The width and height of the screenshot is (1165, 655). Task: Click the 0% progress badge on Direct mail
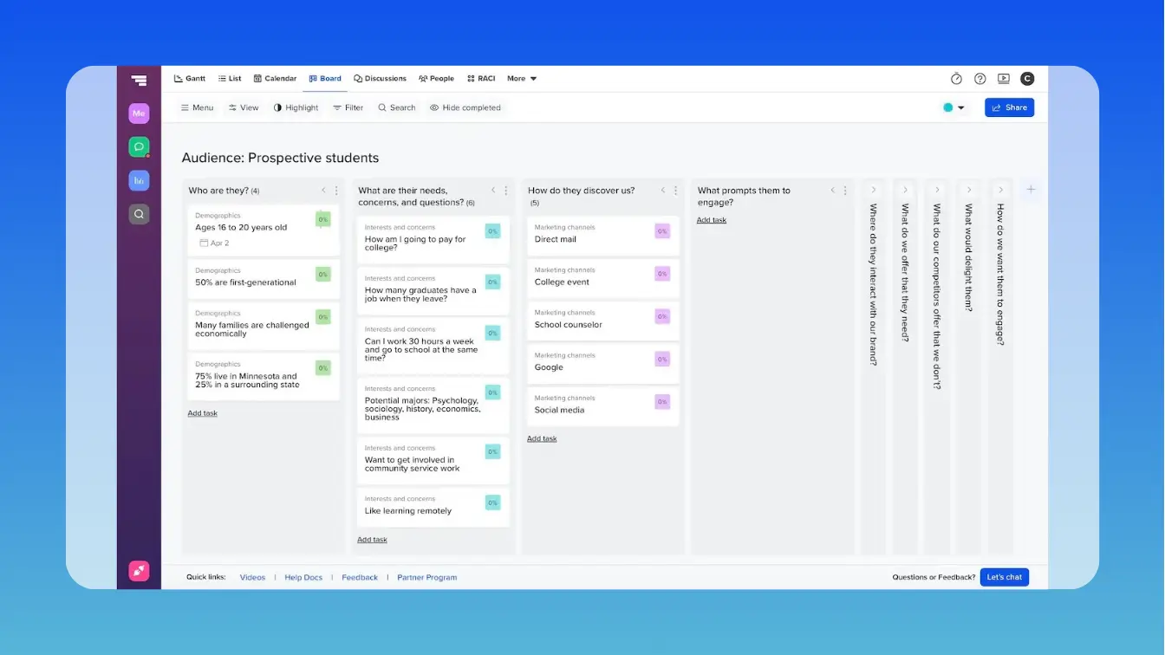[661, 231]
